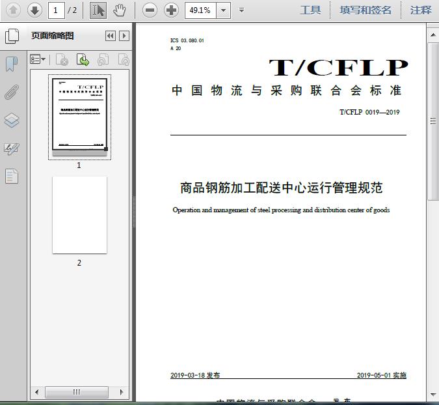Activate the Hand pan tool

point(120,10)
